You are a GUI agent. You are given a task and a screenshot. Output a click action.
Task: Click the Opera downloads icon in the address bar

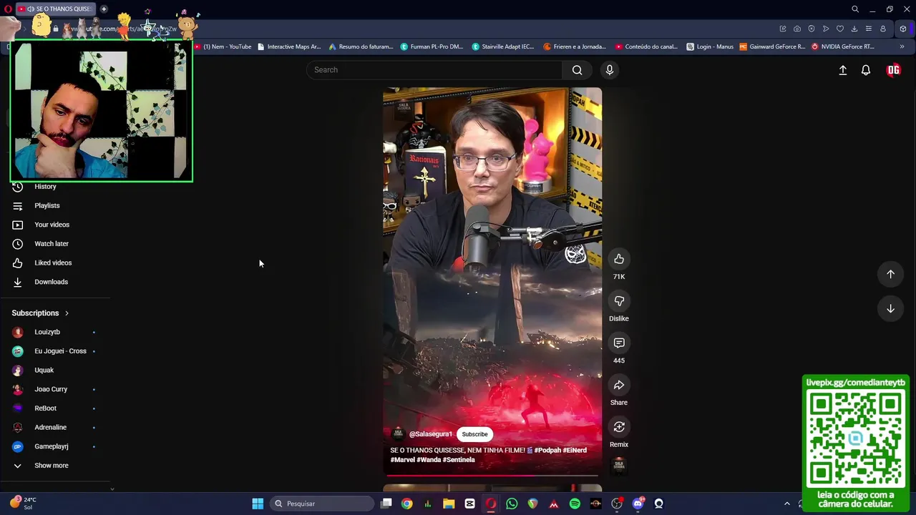(854, 29)
